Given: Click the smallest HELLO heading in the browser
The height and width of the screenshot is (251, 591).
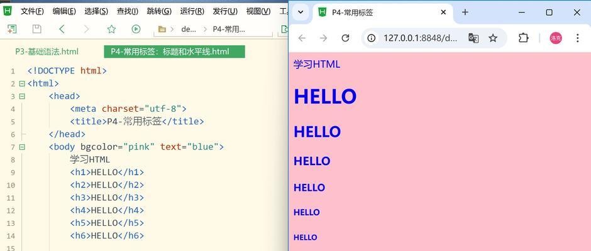Looking at the screenshot, I should tap(306, 237).
